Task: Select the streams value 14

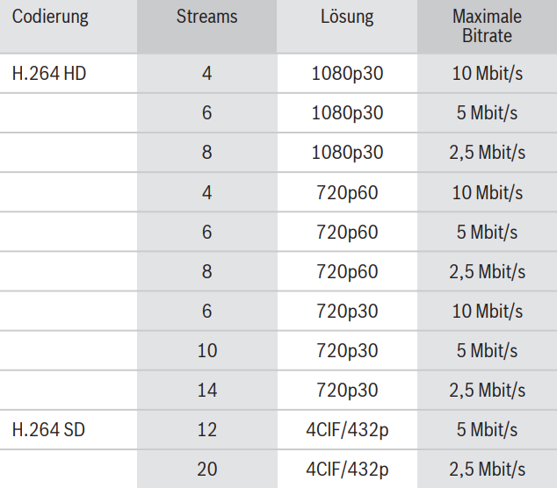Action: pos(206,391)
